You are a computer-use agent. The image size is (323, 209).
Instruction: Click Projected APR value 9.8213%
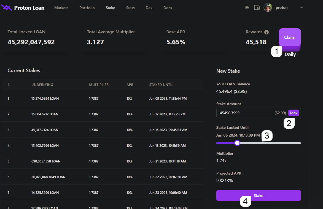tap(225, 180)
